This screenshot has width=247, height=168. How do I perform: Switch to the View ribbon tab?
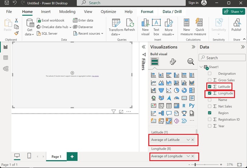(x=88, y=12)
